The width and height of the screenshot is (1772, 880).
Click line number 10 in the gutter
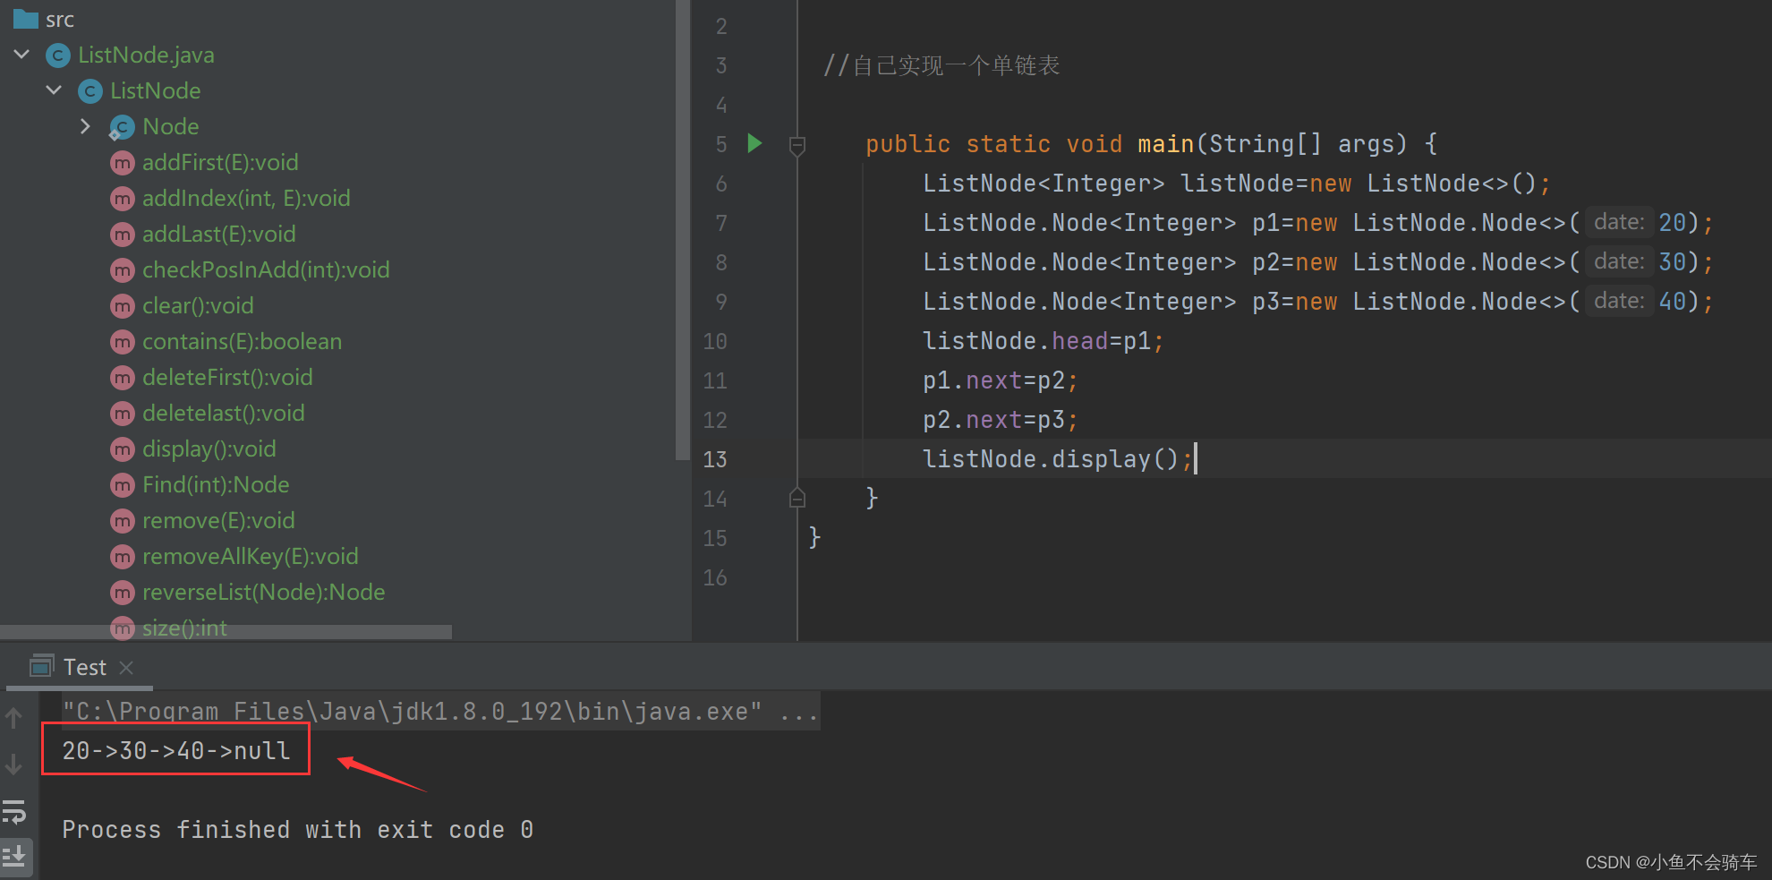(715, 341)
